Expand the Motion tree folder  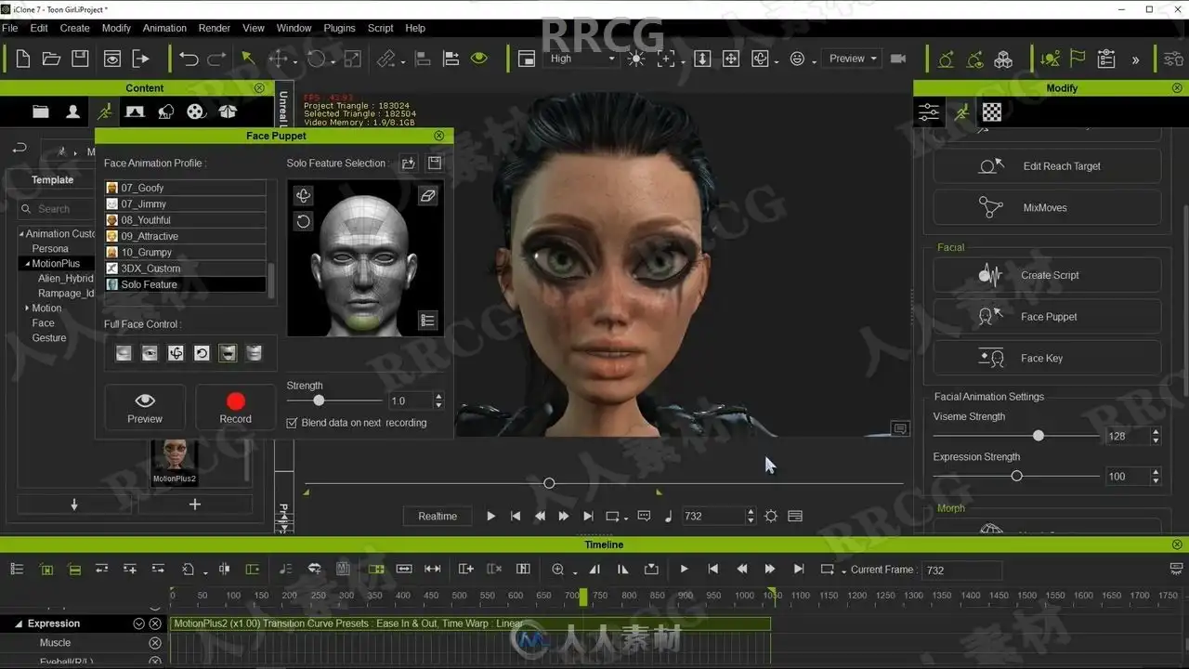pyautogui.click(x=27, y=308)
